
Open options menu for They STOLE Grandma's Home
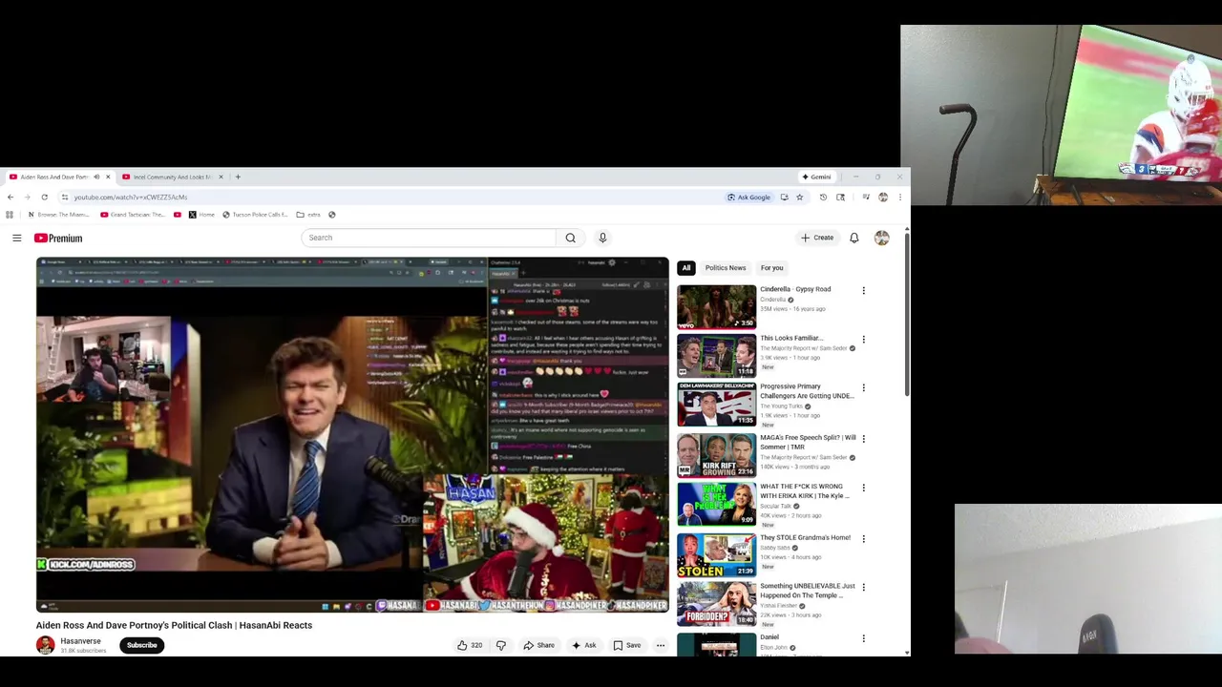(x=864, y=538)
